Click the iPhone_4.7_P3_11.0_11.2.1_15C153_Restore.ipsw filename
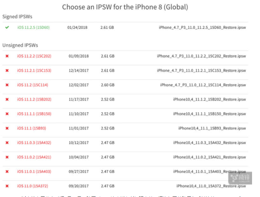This screenshot has height=197, width=260. tap(201, 70)
